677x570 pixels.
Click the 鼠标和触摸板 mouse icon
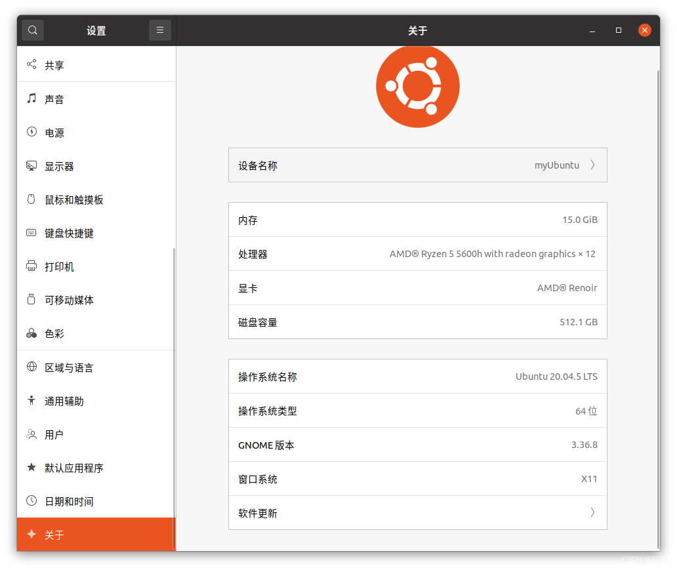[31, 199]
